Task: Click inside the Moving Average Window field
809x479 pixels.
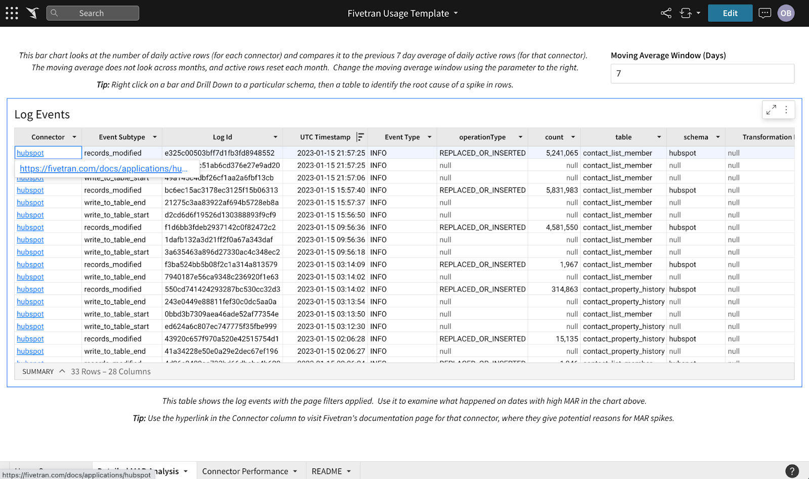Action: click(702, 73)
